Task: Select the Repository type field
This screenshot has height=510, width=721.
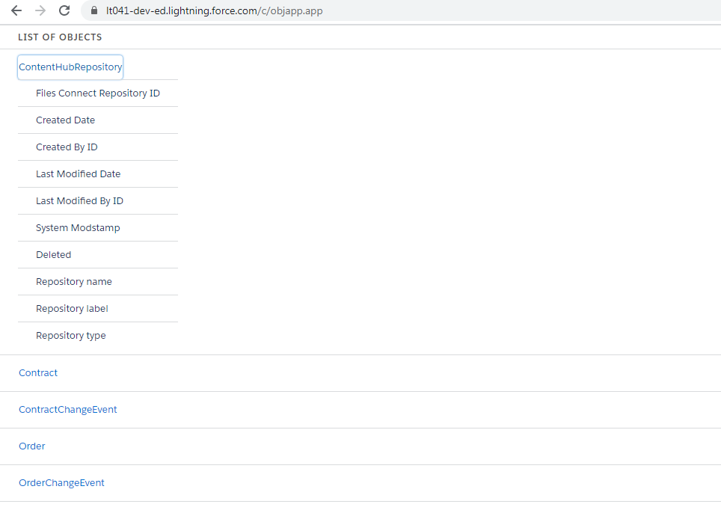Action: 70,335
